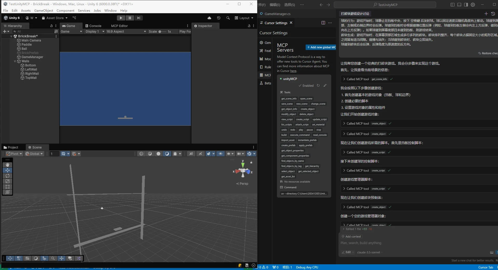498x270 pixels.
Task: Select GameManager in the Hierarchy
Action: [x=32, y=57]
